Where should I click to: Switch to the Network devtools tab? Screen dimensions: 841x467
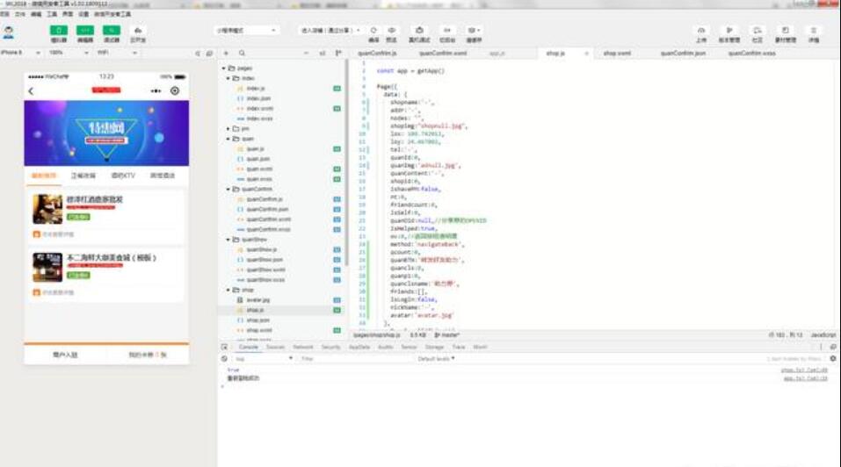[302, 347]
